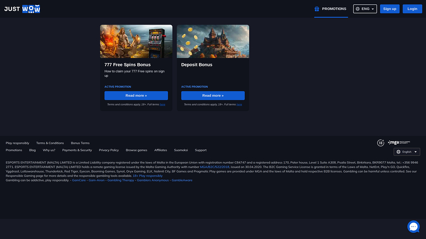Viewport: 426px width, 239px height.
Task: Switch to Suomeksi language link
Action: [181, 150]
